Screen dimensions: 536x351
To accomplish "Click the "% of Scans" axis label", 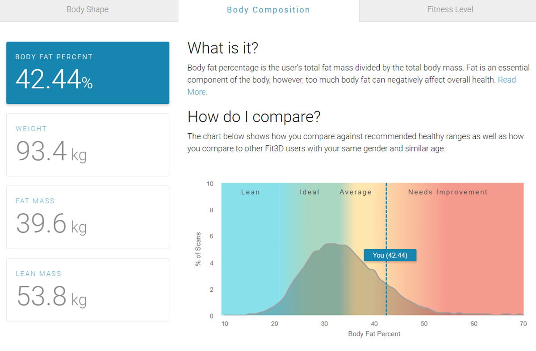I will click(x=198, y=249).
